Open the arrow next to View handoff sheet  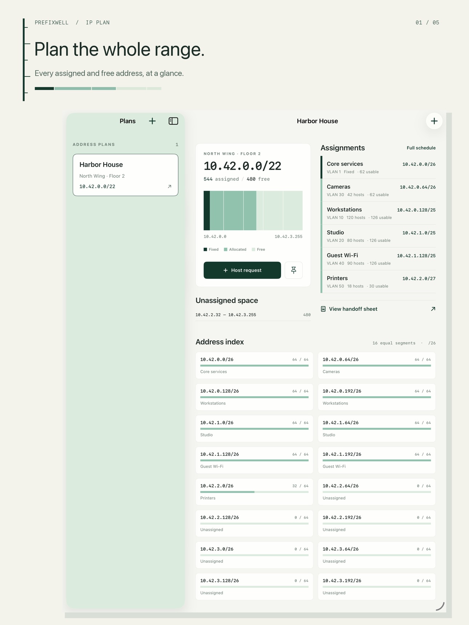(x=433, y=309)
